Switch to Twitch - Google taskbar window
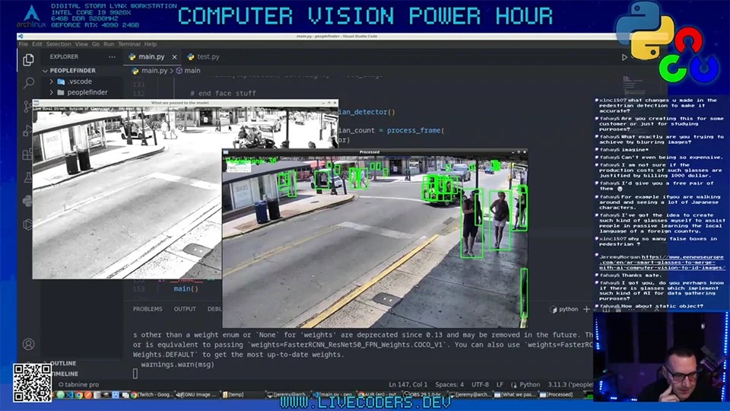Image resolution: width=730 pixels, height=411 pixels. point(153,395)
